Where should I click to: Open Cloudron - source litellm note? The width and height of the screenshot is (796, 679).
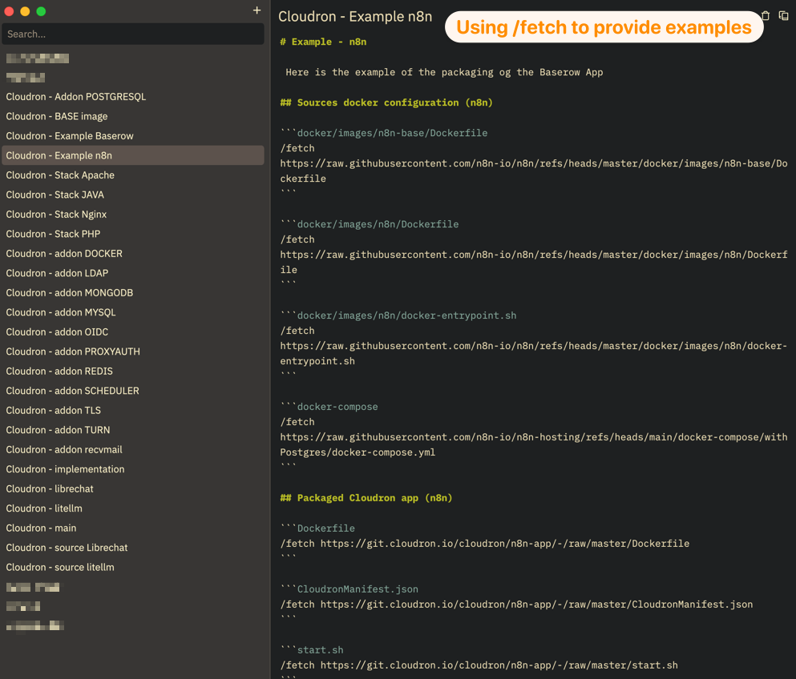pos(133,567)
